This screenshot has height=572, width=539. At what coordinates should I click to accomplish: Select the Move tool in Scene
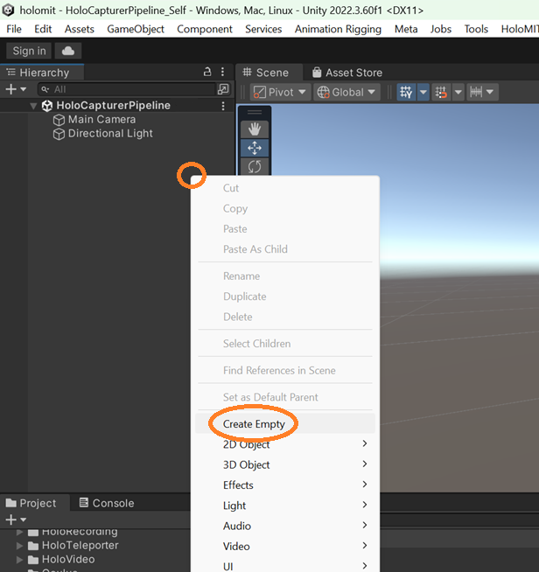[x=255, y=148]
